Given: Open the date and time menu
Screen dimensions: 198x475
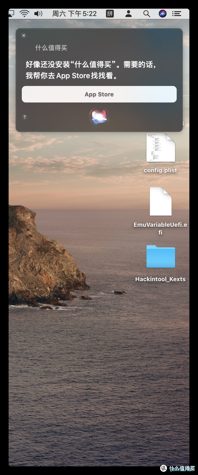Looking at the screenshot, I should pyautogui.click(x=74, y=13).
